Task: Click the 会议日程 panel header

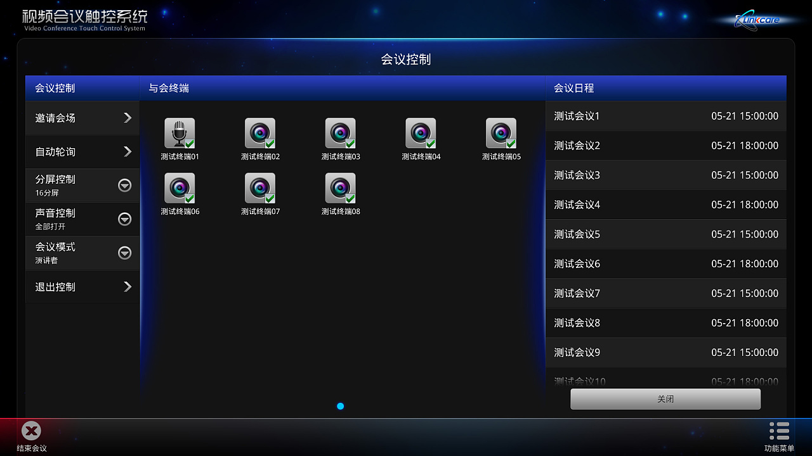Action: tap(666, 88)
